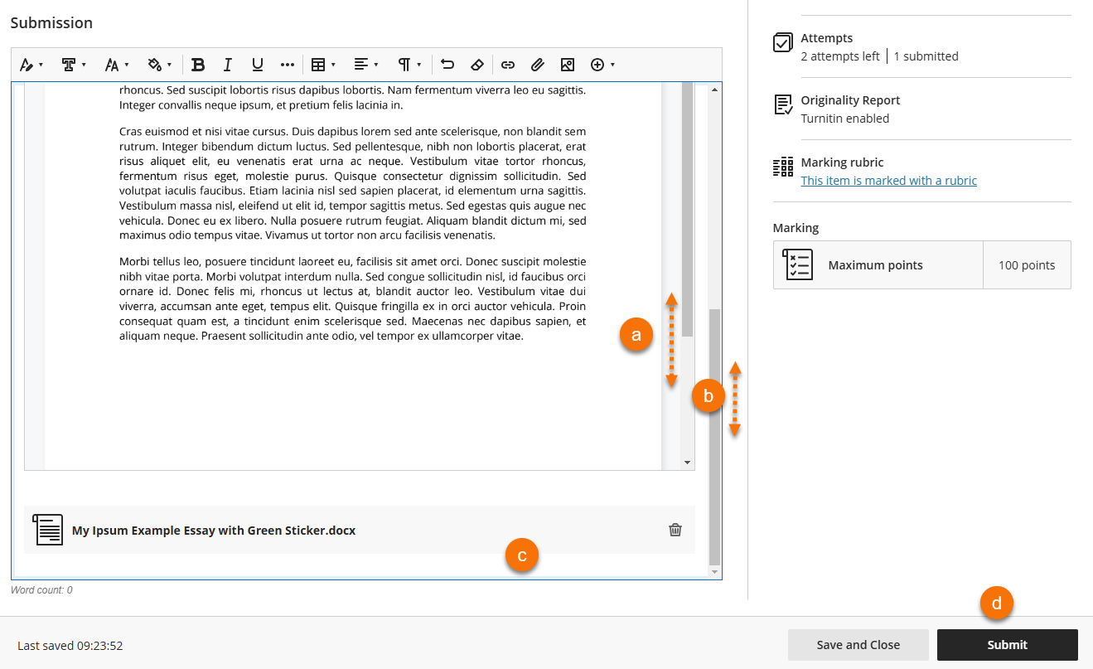Expand the insert table options
This screenshot has width=1093, height=669.
point(322,64)
